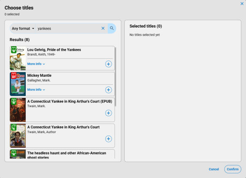246x178 pixels.
Task: Open Lou Gehrig book cover thumbnail
Action: point(18,58)
